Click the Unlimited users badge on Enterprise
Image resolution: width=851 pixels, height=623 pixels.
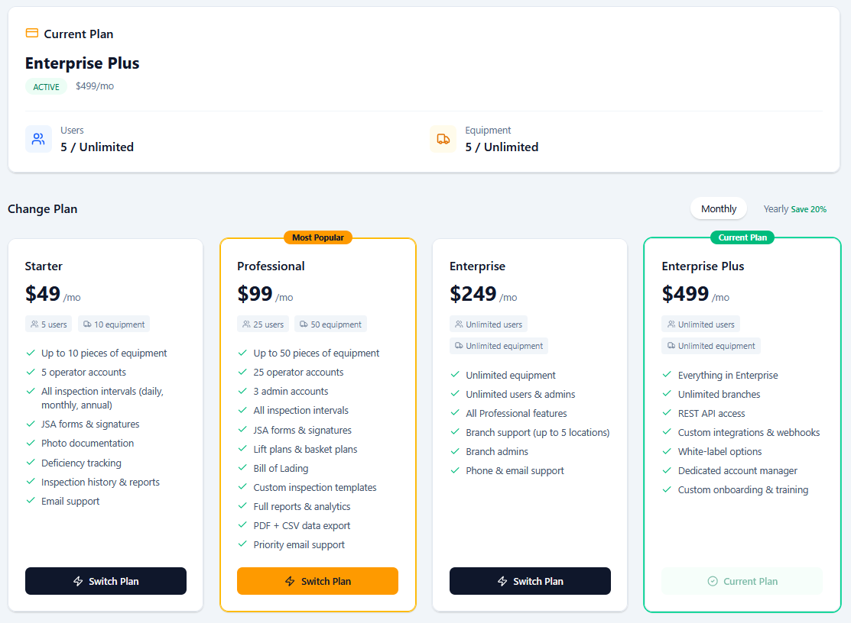[489, 324]
